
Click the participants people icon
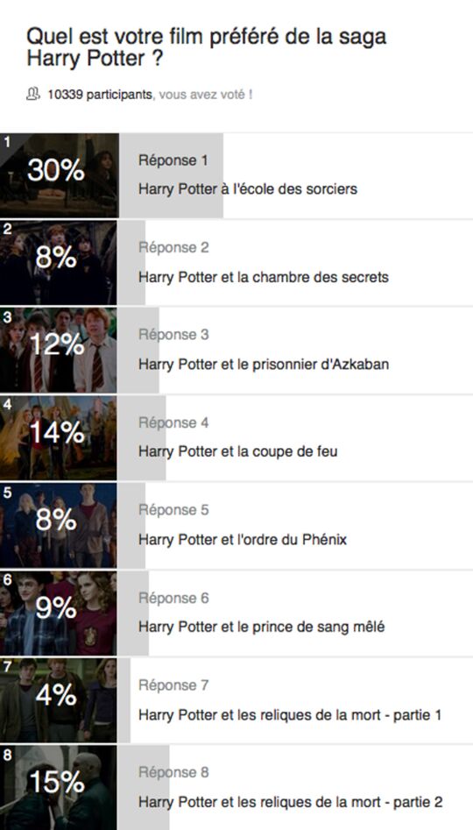click(32, 95)
